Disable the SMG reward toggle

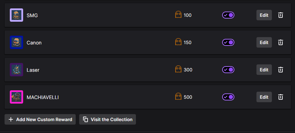coord(228,15)
